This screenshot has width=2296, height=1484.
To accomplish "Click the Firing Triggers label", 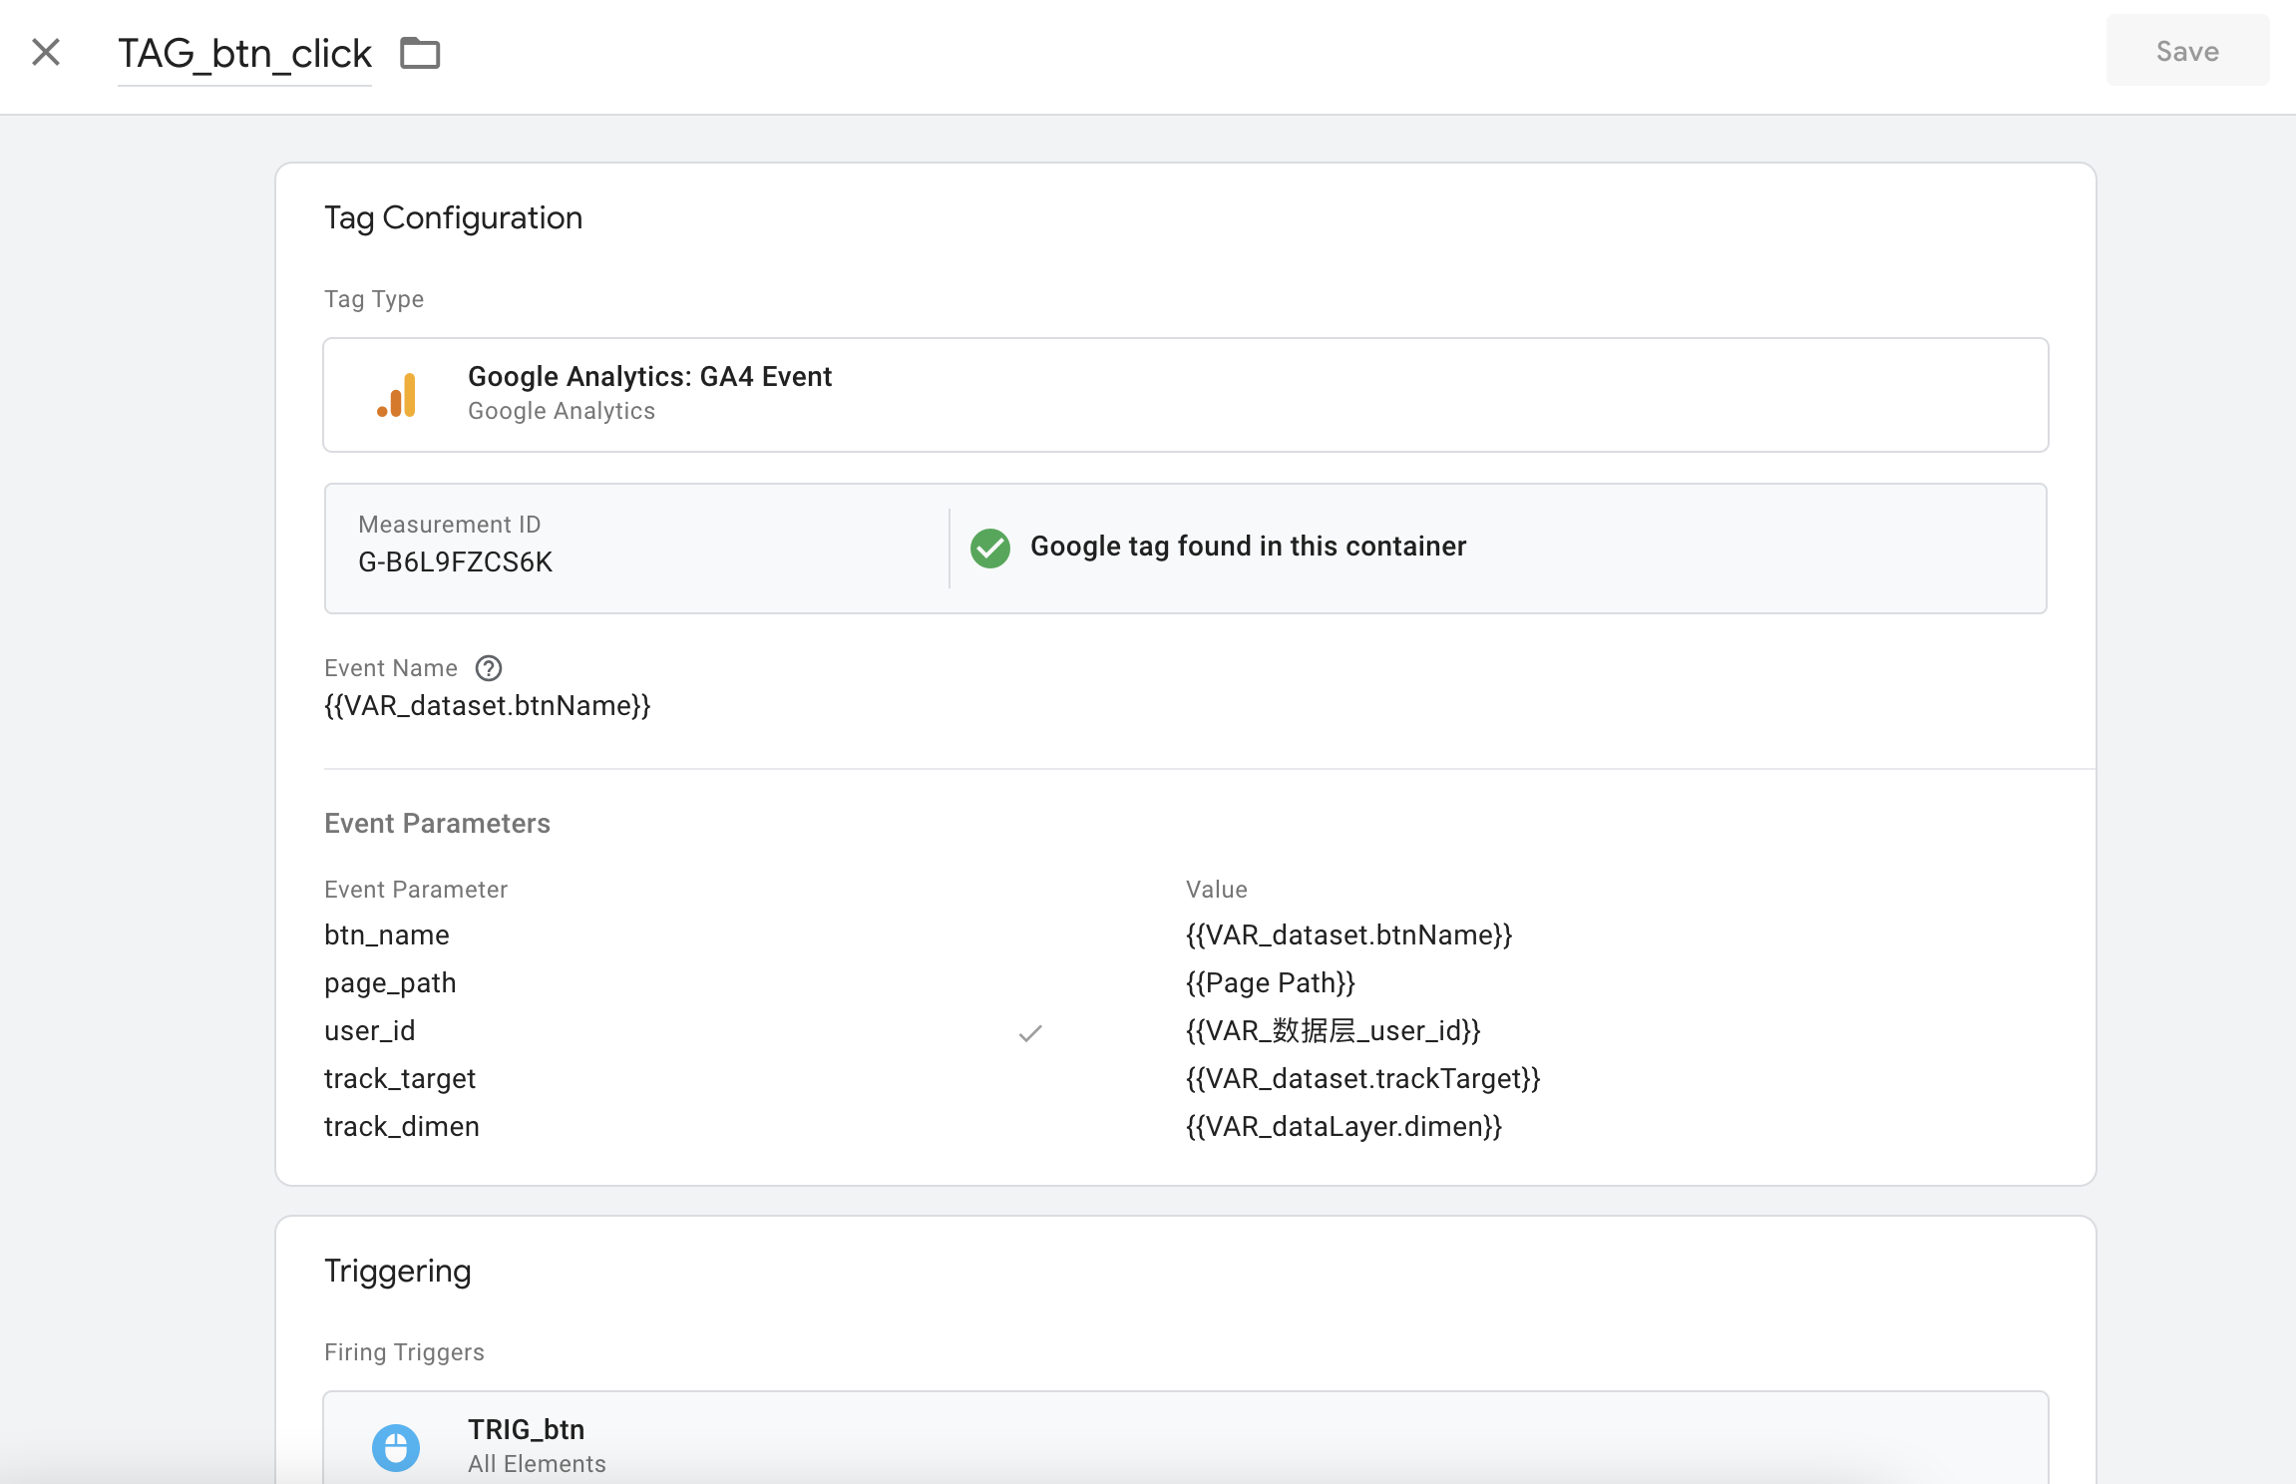I will pyautogui.click(x=404, y=1352).
